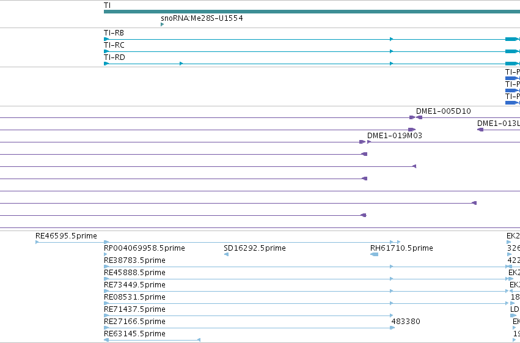Select the small snoRNA:Me28S-U1554 arrow glyph

click(162, 24)
